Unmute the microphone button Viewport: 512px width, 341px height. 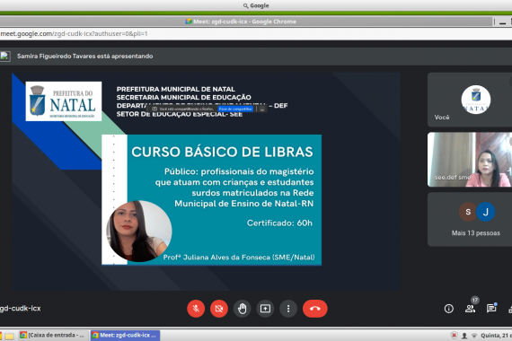point(196,309)
